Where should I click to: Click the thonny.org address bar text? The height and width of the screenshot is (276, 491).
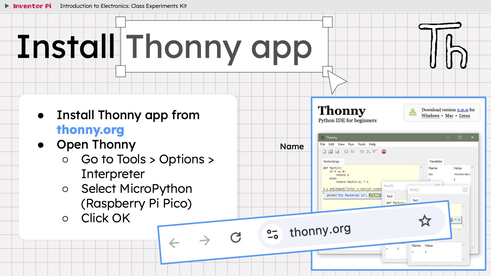pyautogui.click(x=320, y=231)
